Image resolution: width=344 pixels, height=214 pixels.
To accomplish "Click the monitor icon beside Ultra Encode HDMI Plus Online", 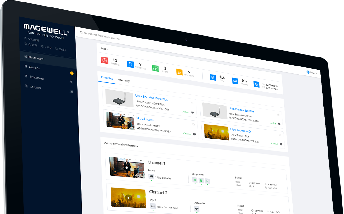I will tap(193, 112).
